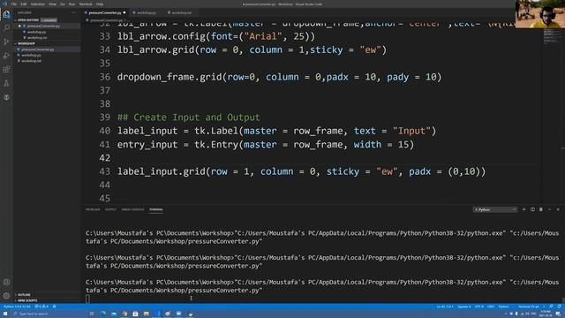Screen dimensions: 565x318
Task: Create a new terminal with plus icon
Action: (524, 209)
